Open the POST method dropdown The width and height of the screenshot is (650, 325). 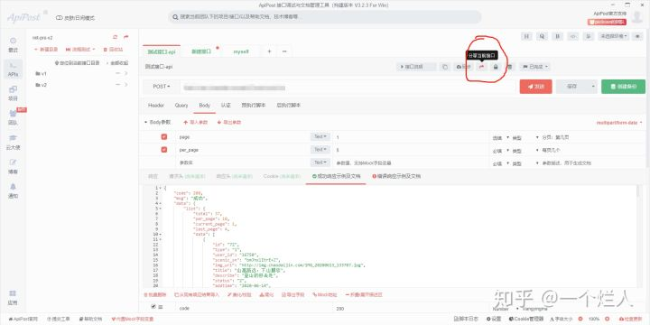(x=162, y=87)
